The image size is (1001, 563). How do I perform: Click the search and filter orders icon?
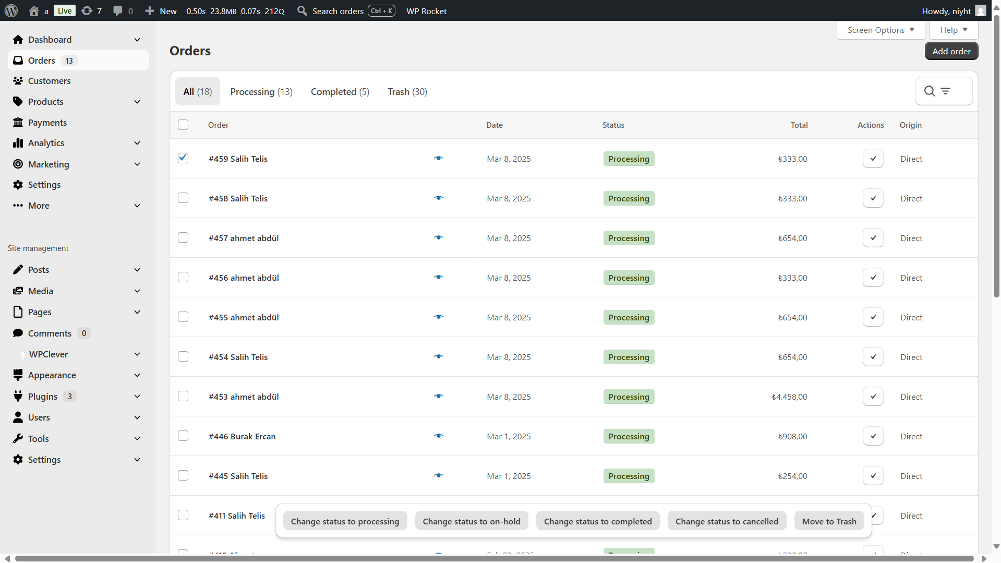(x=943, y=91)
